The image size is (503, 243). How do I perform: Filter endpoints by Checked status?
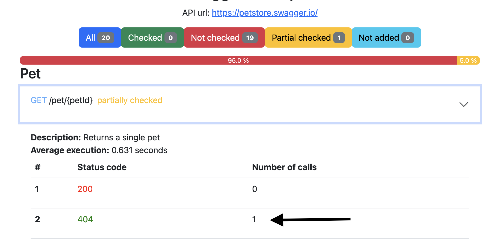[152, 37]
